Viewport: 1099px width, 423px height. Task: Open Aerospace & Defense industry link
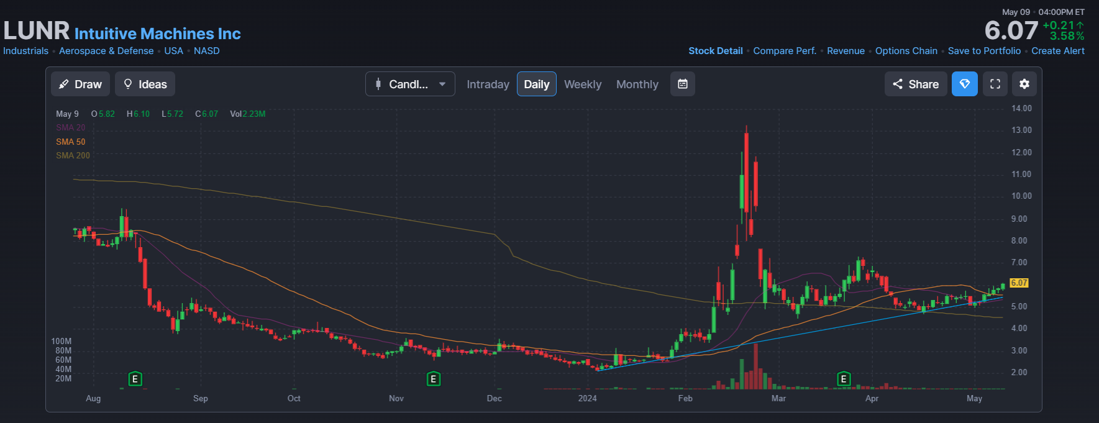click(106, 51)
